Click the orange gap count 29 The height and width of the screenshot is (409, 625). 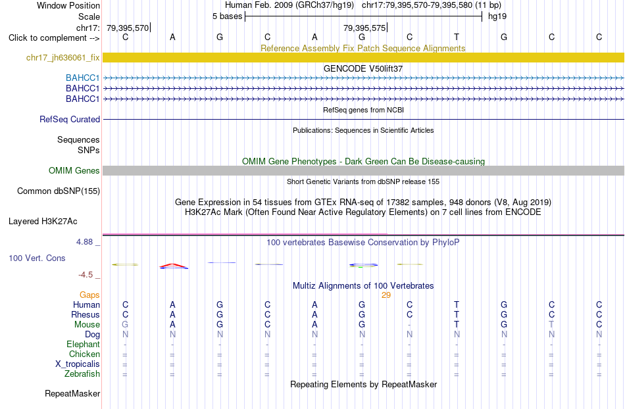click(386, 295)
